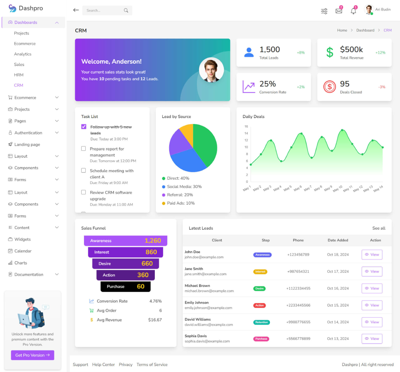Image resolution: width=400 pixels, height=372 pixels.
Task: Uncheck the completed 'Follow up with 5 new leads' task
Action: point(83,126)
